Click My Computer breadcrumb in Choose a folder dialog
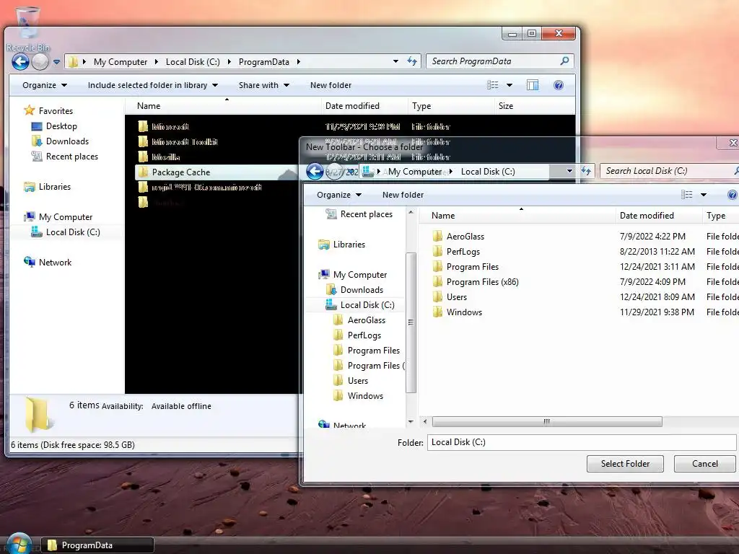 pyautogui.click(x=415, y=172)
